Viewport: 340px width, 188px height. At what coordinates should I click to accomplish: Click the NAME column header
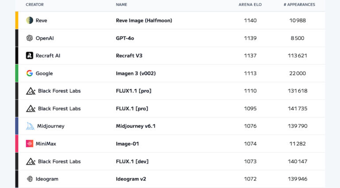coord(121,4)
